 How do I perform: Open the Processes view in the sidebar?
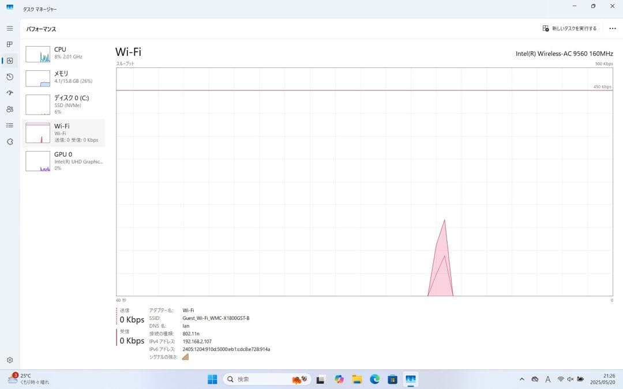[x=9, y=44]
